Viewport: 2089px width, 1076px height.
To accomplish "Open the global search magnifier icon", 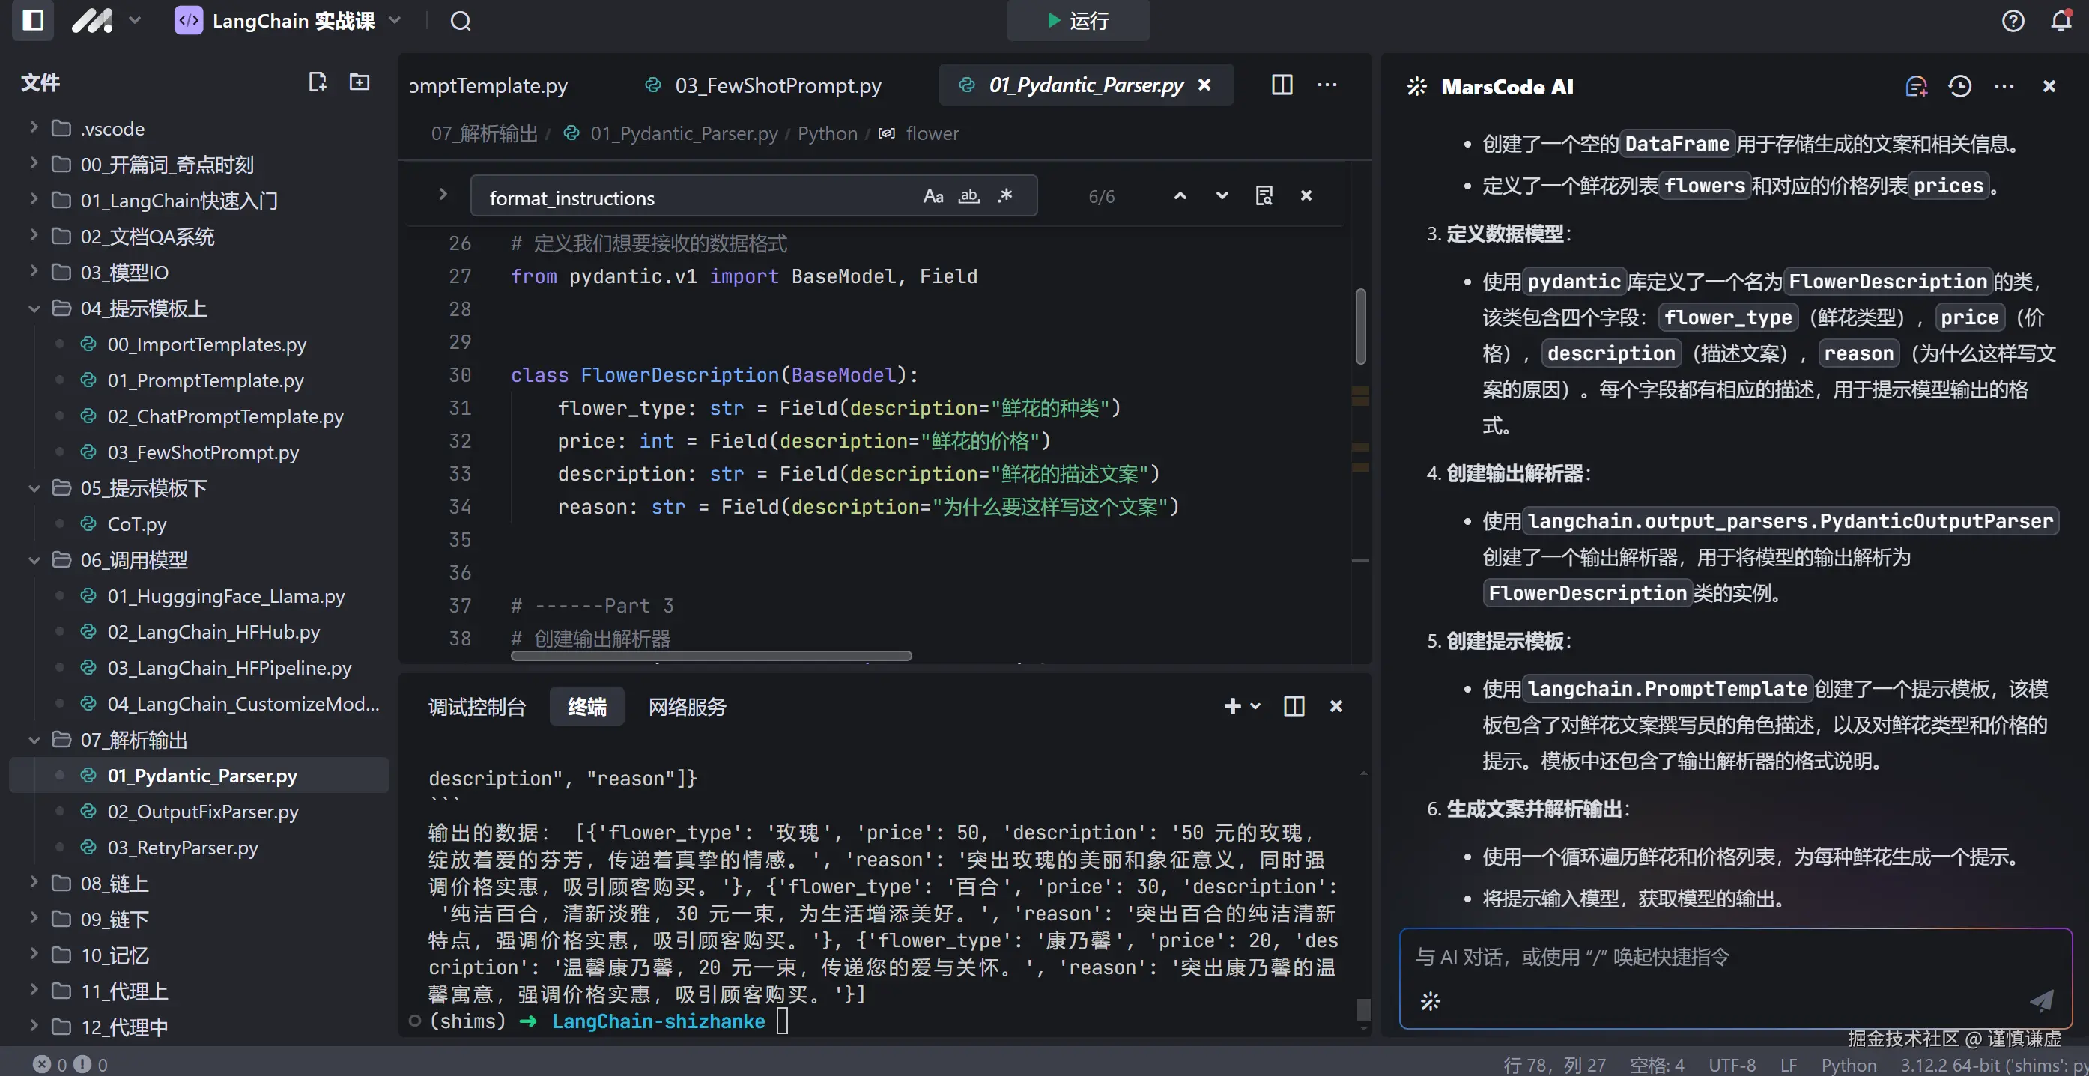I will (461, 21).
